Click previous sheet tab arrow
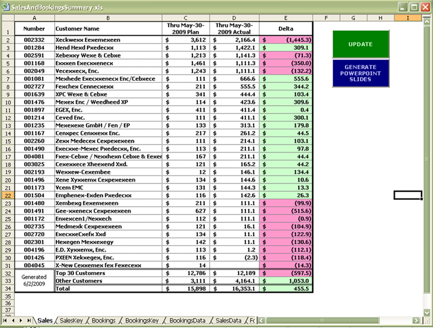Image resolution: width=433 pixels, height=328 pixels. coord(13,321)
